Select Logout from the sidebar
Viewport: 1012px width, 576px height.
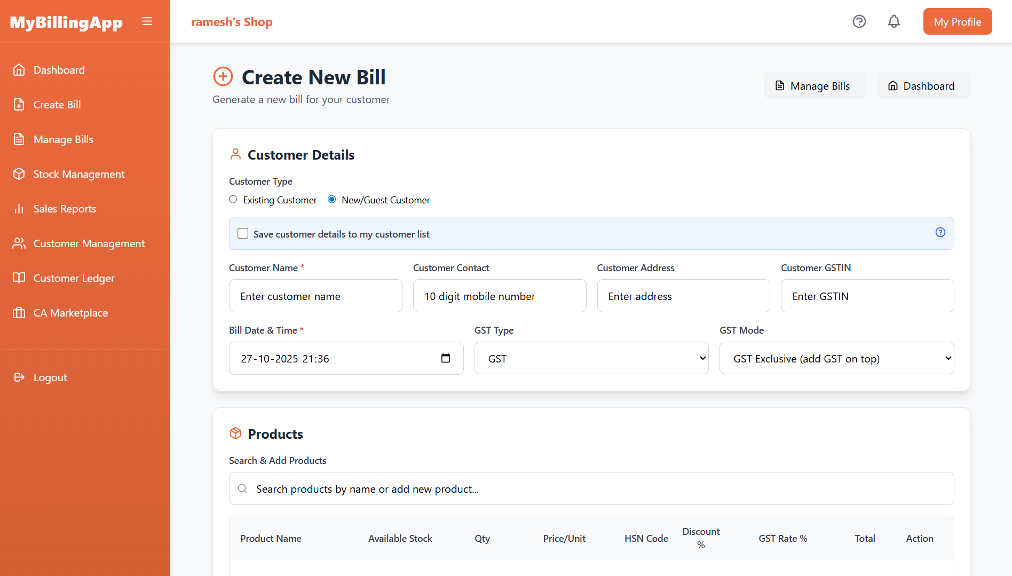coord(19,377)
